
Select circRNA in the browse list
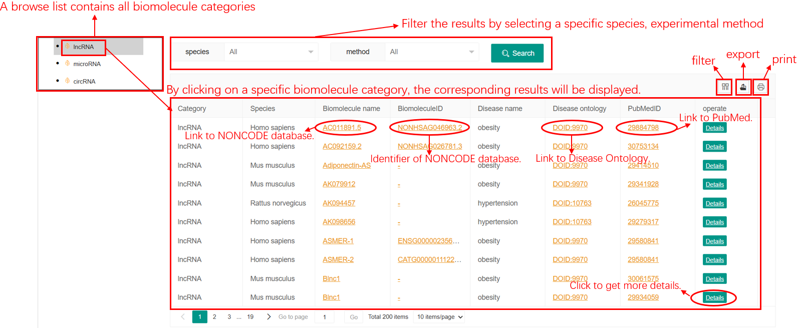point(84,81)
